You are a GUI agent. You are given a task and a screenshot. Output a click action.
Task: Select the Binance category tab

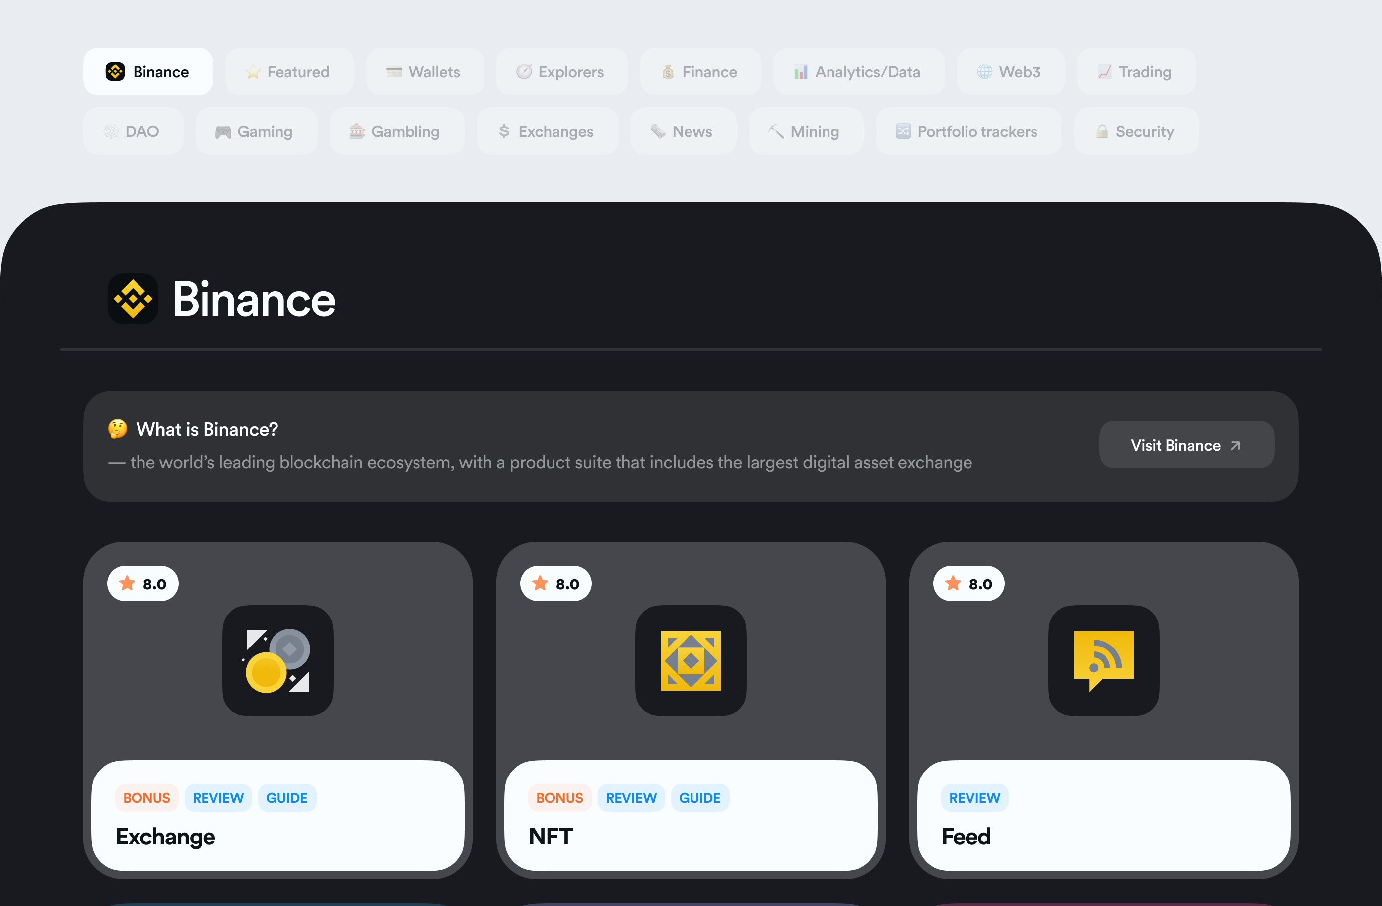click(148, 72)
